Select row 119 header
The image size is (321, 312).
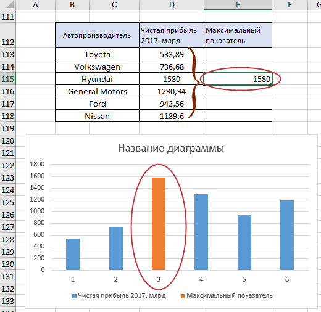click(x=7, y=128)
